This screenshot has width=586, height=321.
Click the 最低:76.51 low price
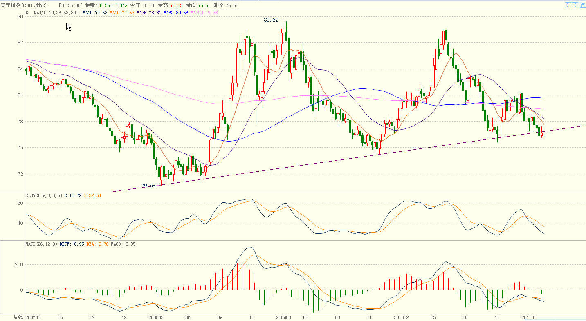198,5
